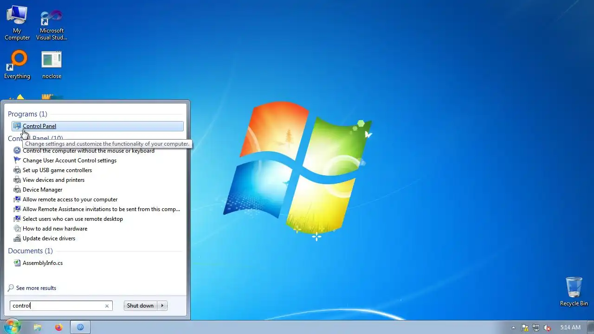Switch to the qBittorrent taskbar button
594x334 pixels.
click(80, 327)
